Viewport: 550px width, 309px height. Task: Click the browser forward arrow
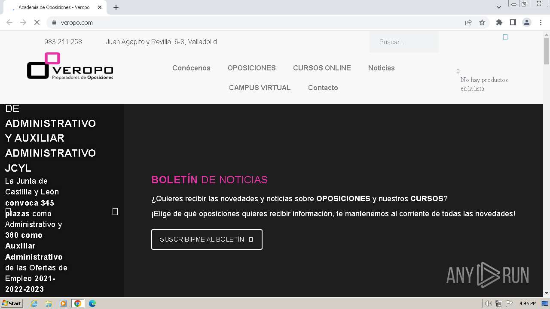point(23,22)
